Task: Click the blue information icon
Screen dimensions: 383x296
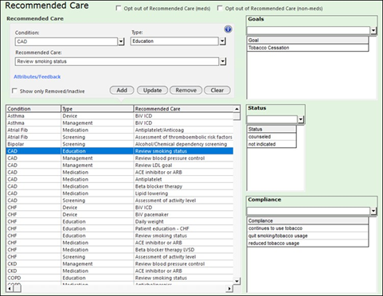Action: [228, 29]
